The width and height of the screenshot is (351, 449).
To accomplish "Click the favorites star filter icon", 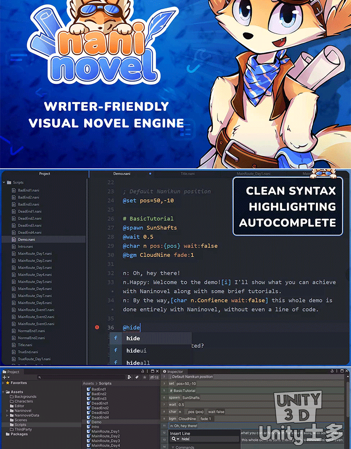I will pyautogui.click(x=145, y=377).
